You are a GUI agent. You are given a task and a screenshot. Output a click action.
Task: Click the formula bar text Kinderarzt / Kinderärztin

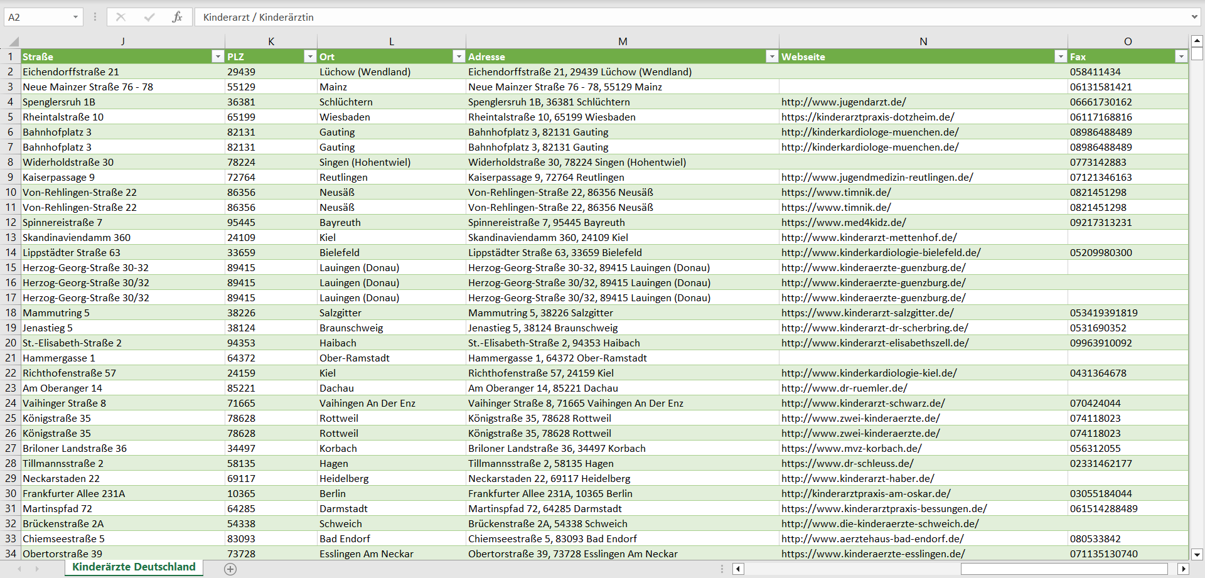pos(258,17)
